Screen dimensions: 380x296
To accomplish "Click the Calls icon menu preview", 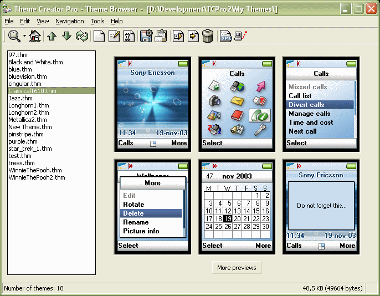I will tap(237, 104).
